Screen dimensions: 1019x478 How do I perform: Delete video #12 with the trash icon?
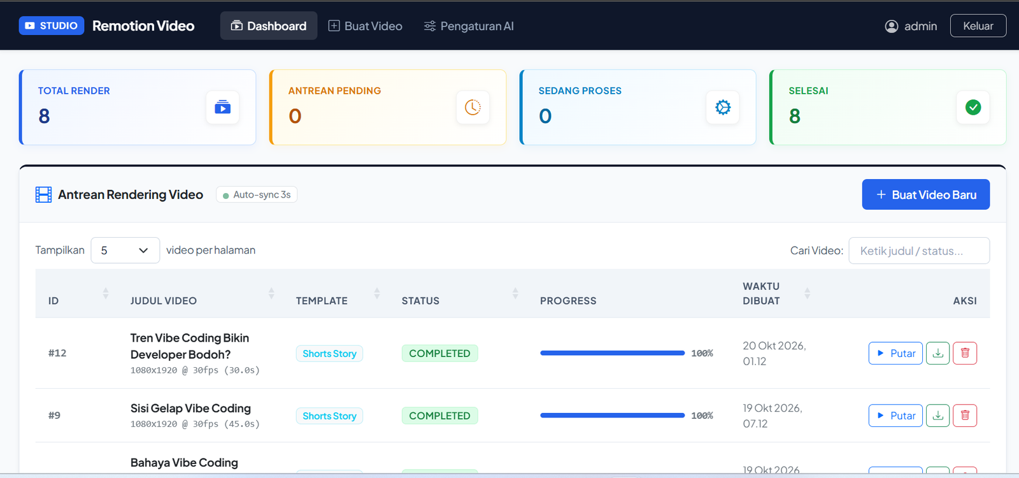(x=965, y=353)
